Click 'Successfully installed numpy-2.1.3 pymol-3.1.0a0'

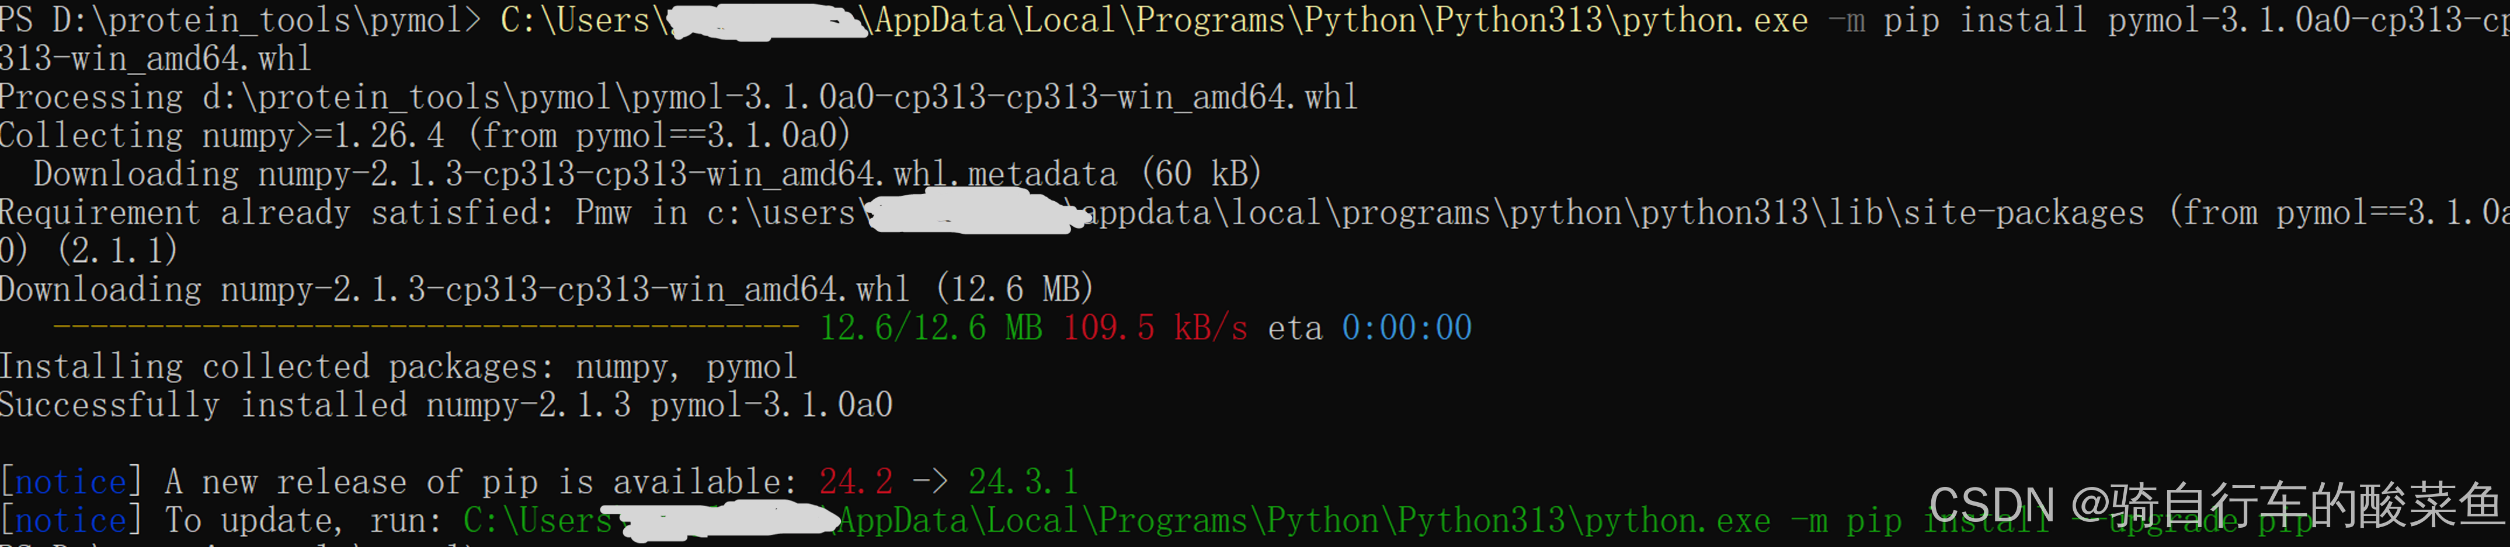coord(446,405)
